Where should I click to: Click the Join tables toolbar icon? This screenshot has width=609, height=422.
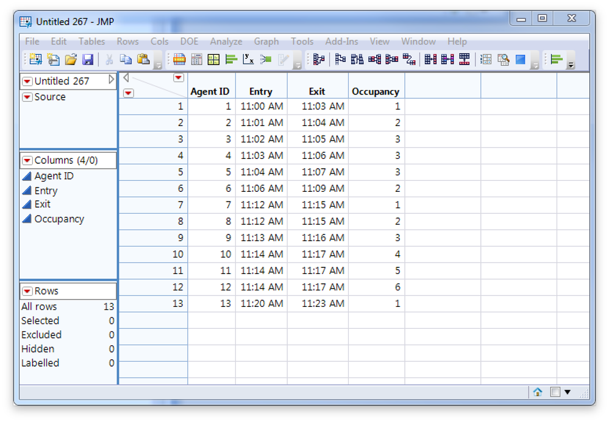pos(430,59)
